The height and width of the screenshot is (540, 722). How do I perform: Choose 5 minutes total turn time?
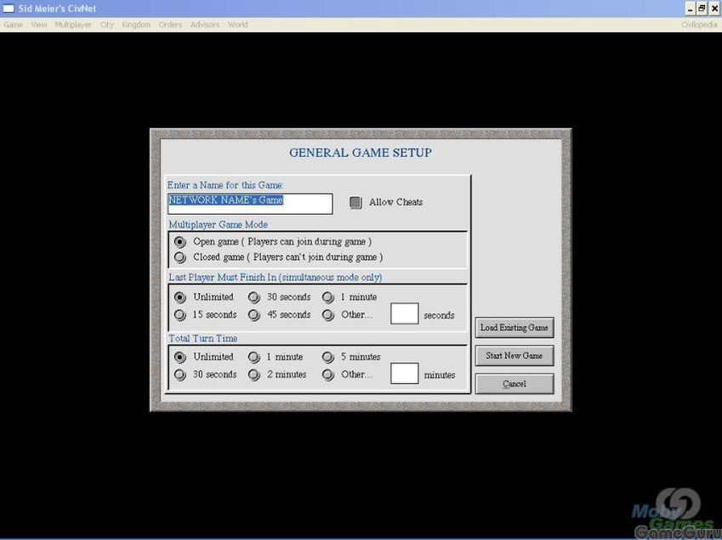[x=328, y=357]
